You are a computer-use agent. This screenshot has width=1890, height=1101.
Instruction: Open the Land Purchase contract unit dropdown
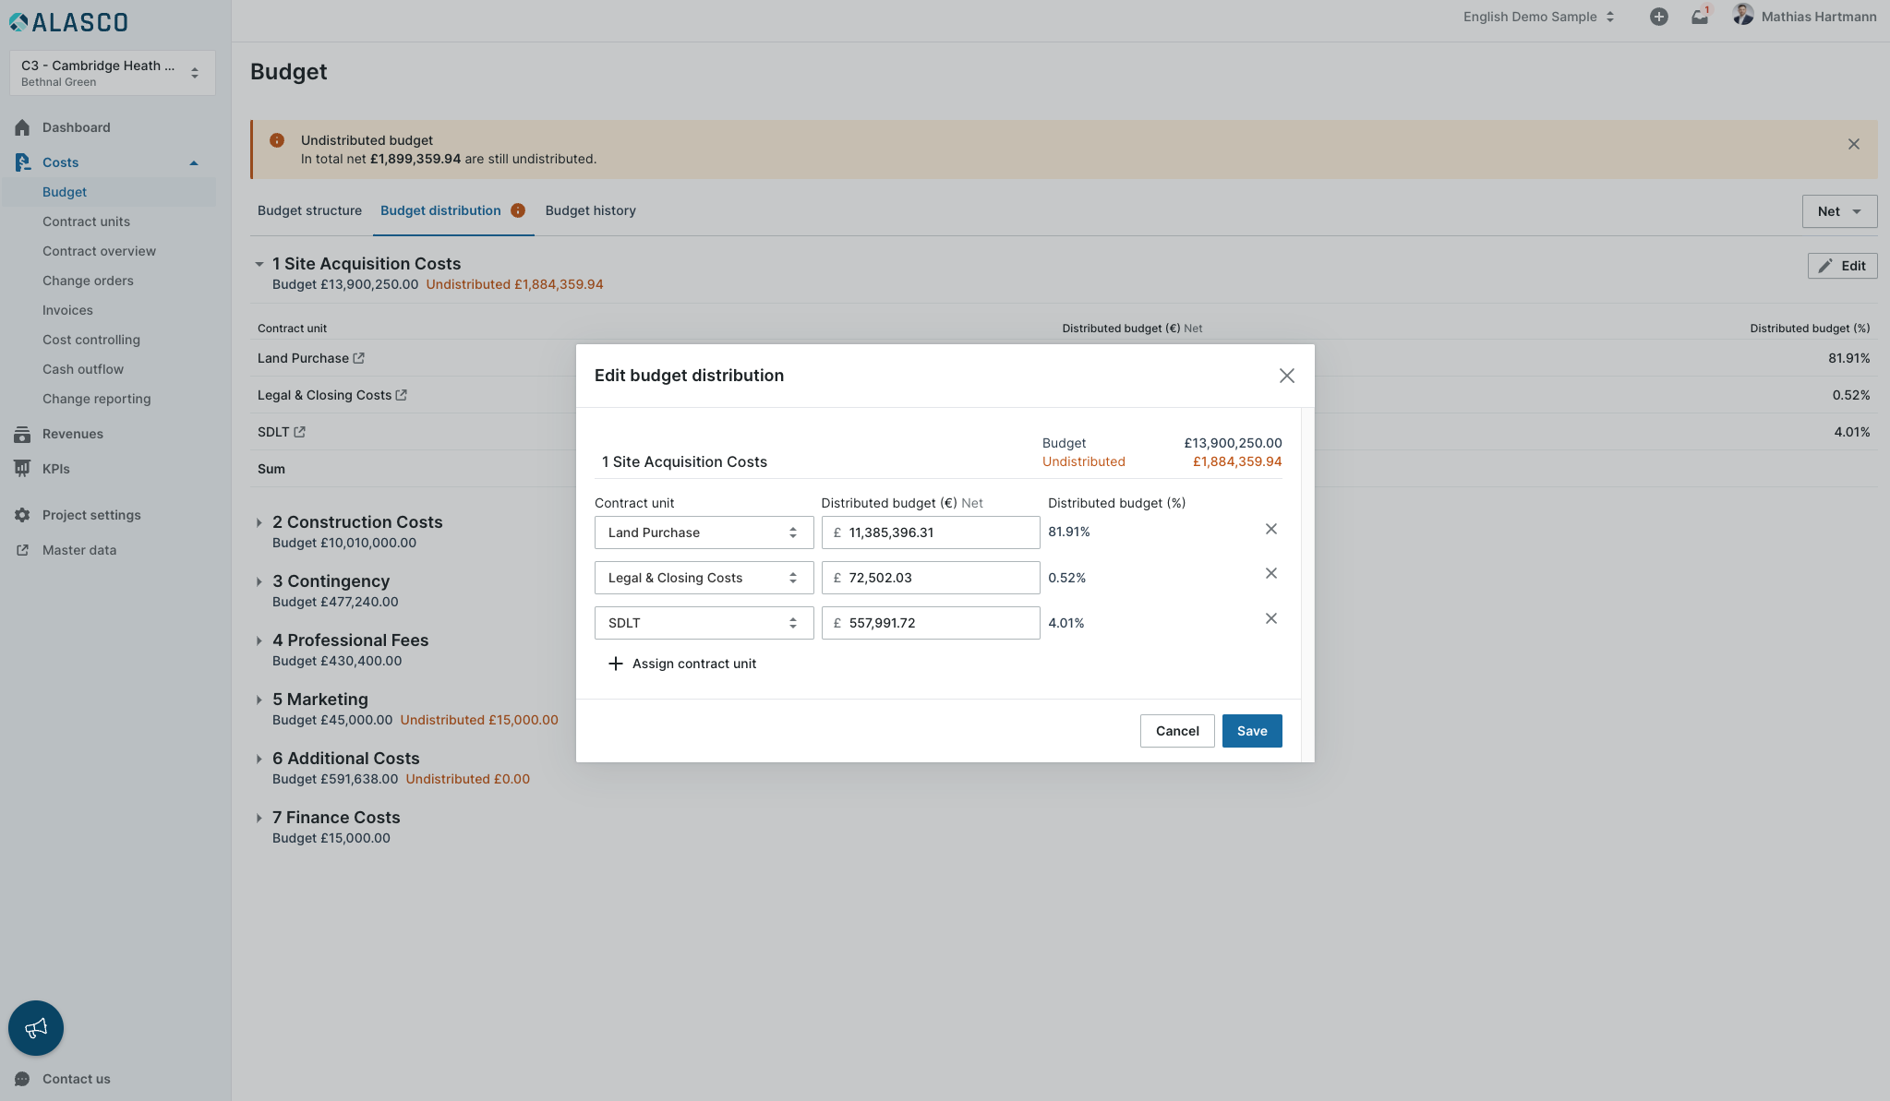tap(704, 533)
